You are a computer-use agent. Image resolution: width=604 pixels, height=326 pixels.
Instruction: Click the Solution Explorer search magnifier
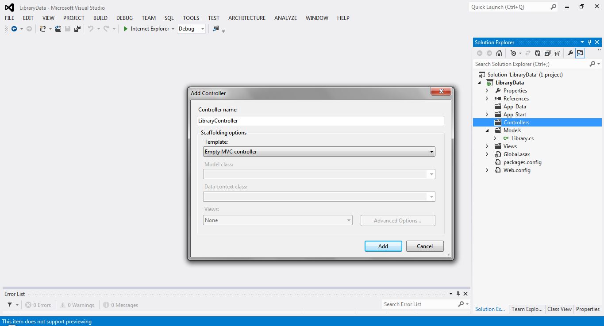pyautogui.click(x=592, y=64)
